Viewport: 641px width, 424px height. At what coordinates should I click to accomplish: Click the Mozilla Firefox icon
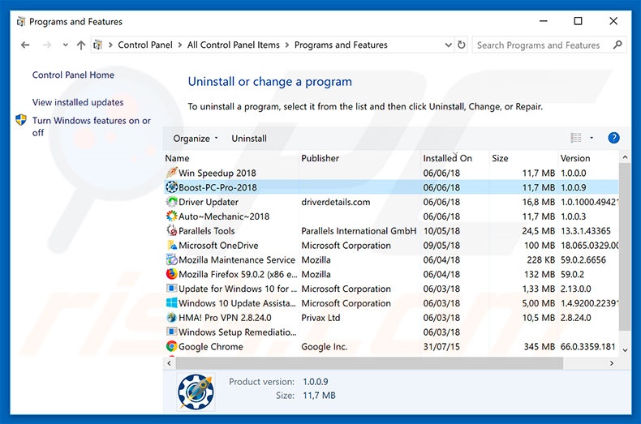coord(172,274)
